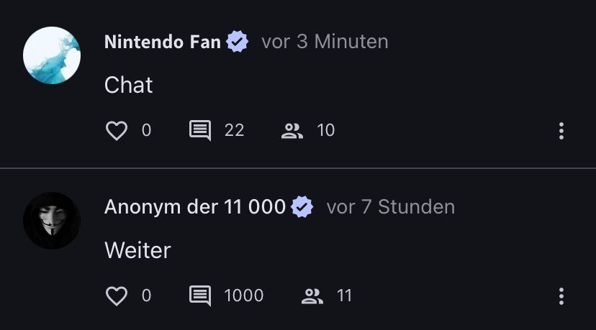Like Nintendo Fan's "Chat" post with the heart
596x330 pixels.
(x=117, y=131)
